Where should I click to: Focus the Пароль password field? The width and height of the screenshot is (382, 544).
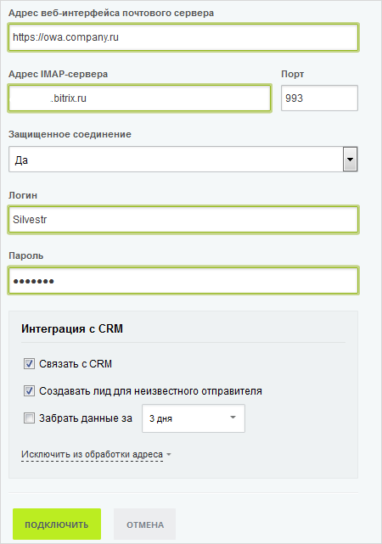click(183, 280)
